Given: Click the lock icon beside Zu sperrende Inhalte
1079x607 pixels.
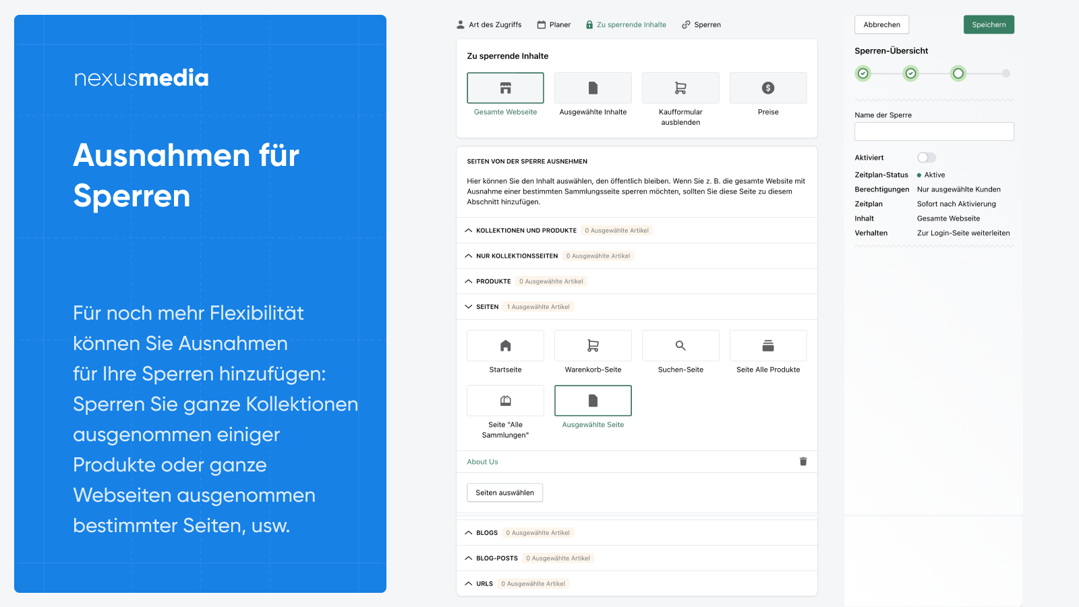Looking at the screenshot, I should pyautogui.click(x=589, y=24).
